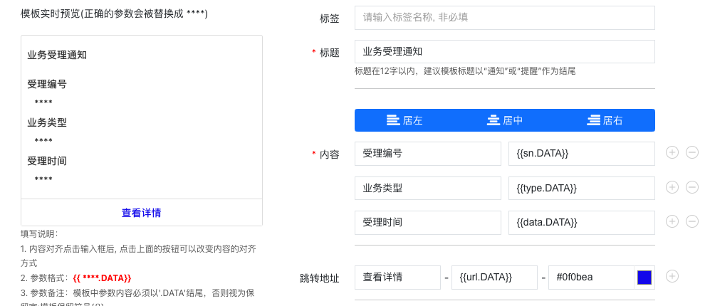Edit the {{sn.DATA}} parameter field
The width and height of the screenshot is (710, 306).
click(x=581, y=154)
